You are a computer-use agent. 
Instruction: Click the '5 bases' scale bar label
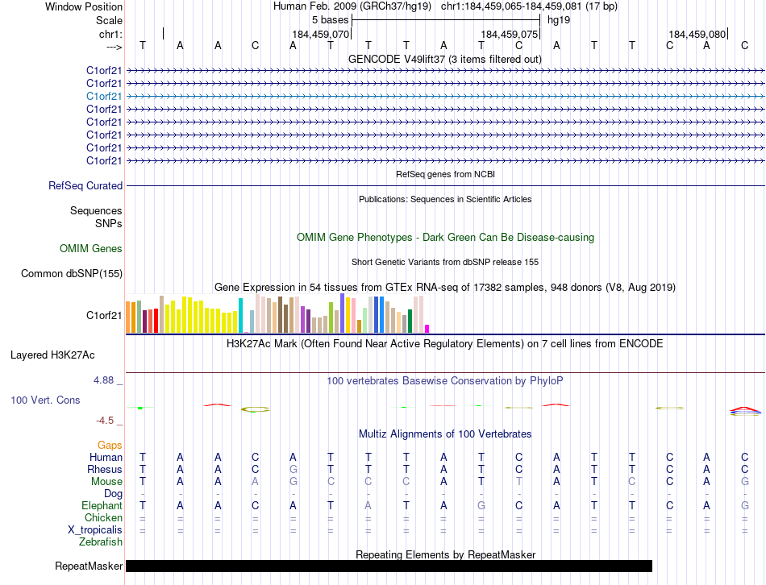click(x=331, y=20)
